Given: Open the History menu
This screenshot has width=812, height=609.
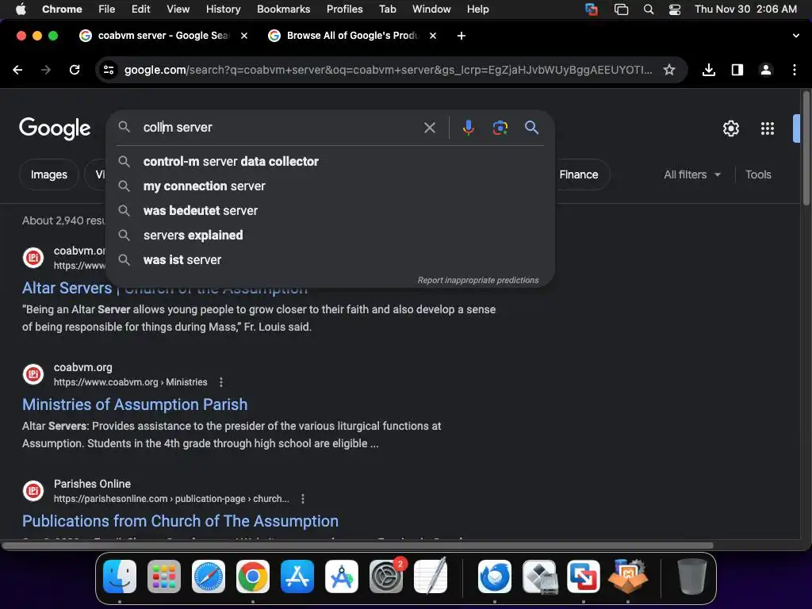Looking at the screenshot, I should click(223, 10).
